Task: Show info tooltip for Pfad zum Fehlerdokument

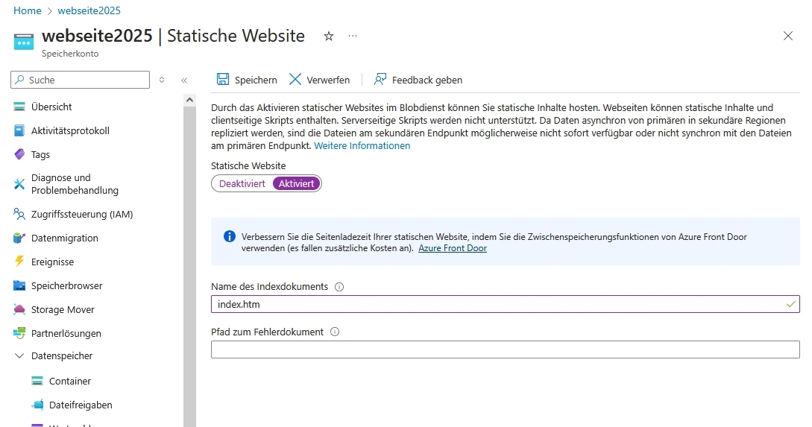Action: [x=335, y=332]
